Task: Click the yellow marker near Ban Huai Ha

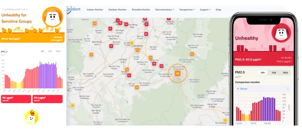Action: click(x=72, y=105)
